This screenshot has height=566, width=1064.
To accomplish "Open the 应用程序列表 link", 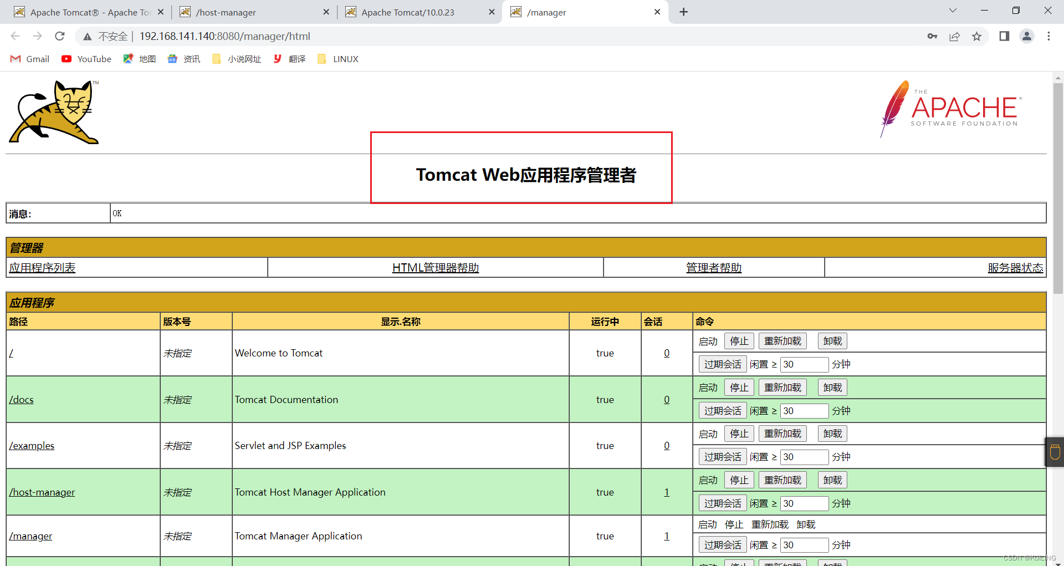I will 42,268.
